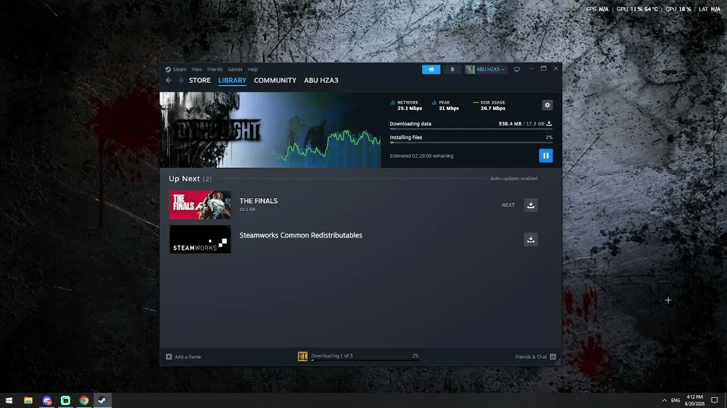Viewport: 727px width, 408px height.
Task: Pause the Dying Light download
Action: click(x=546, y=156)
